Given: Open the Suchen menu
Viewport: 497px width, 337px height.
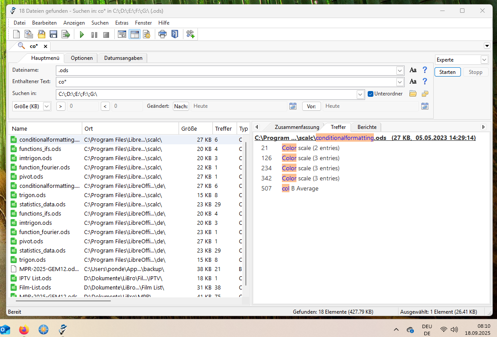Looking at the screenshot, I should click(x=100, y=23).
